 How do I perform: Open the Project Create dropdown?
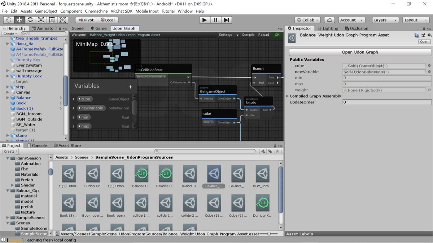coord(10,152)
